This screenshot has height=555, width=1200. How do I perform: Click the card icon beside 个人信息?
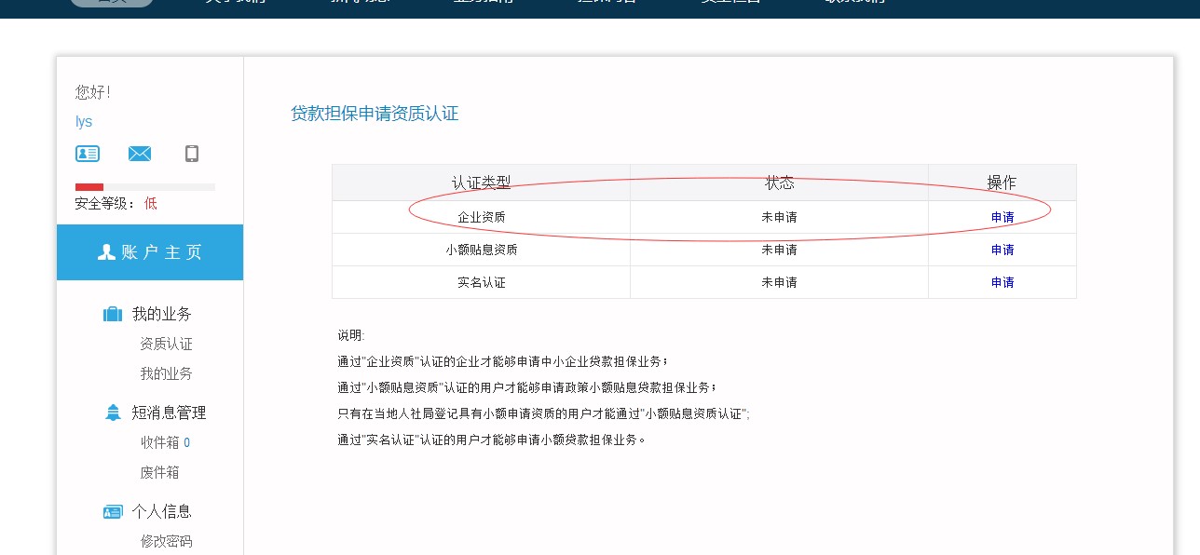click(113, 511)
